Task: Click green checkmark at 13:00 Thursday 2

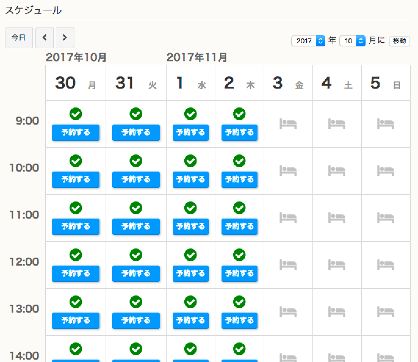Action: click(x=240, y=302)
